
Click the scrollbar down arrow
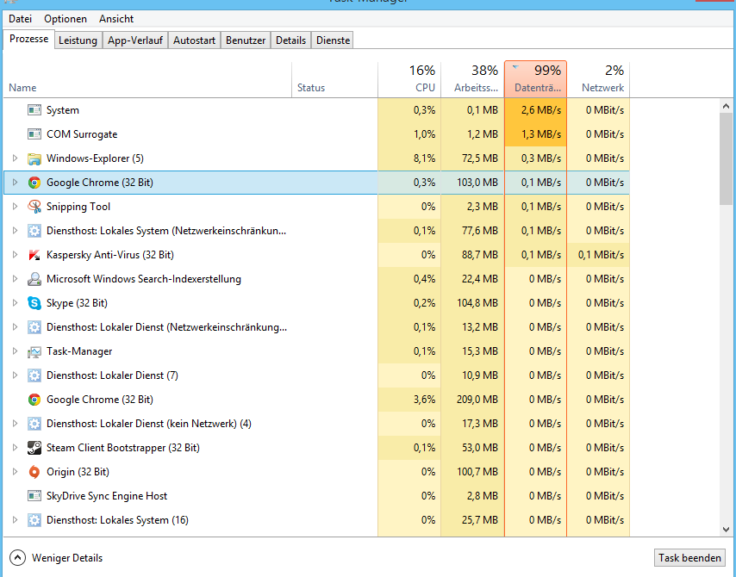click(x=726, y=529)
